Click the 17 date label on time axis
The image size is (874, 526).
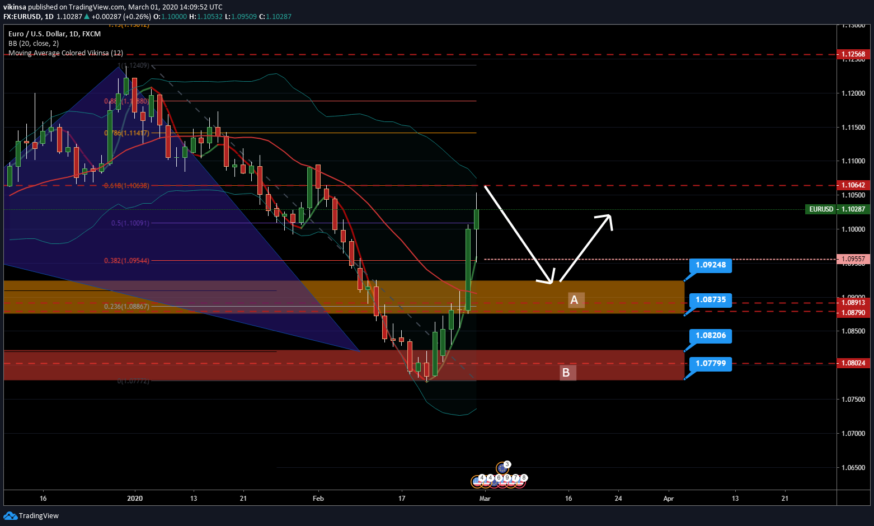(402, 499)
